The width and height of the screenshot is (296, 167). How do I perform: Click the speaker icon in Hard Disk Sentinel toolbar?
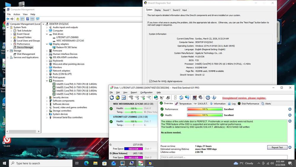click(200, 98)
